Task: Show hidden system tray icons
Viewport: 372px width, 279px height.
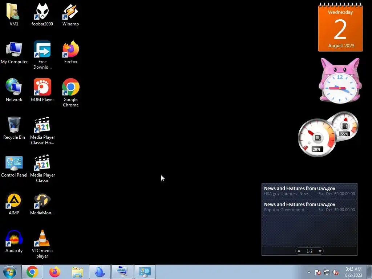Action: [309, 272]
